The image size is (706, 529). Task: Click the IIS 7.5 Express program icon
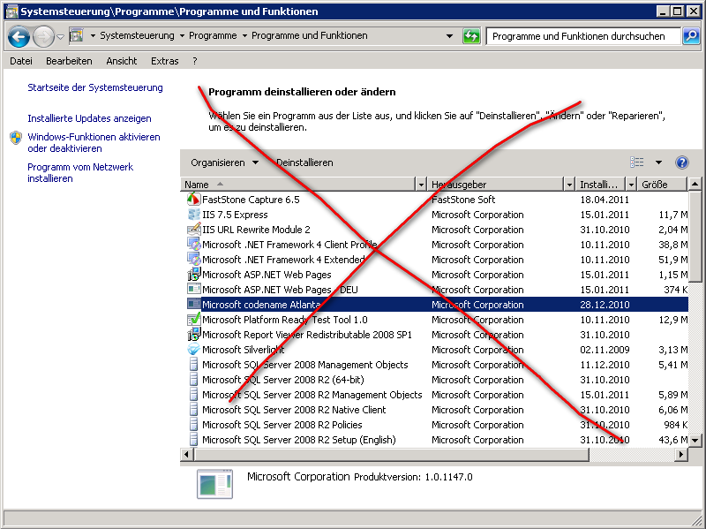click(194, 215)
